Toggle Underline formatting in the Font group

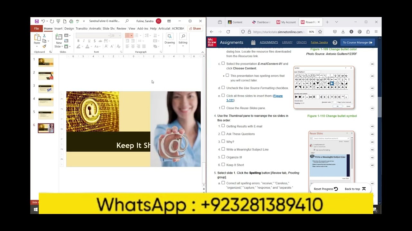pyautogui.click(x=89, y=41)
